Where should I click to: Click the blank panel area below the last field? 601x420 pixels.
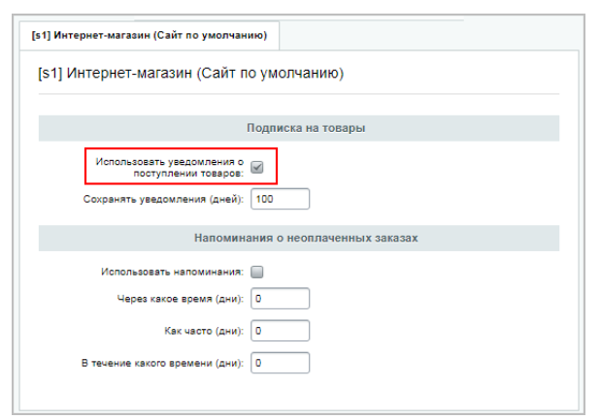click(x=299, y=388)
